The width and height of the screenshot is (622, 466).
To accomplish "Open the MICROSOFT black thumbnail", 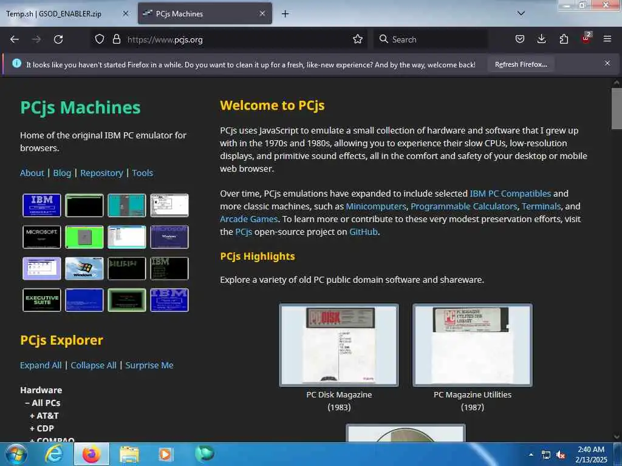I will coord(42,237).
